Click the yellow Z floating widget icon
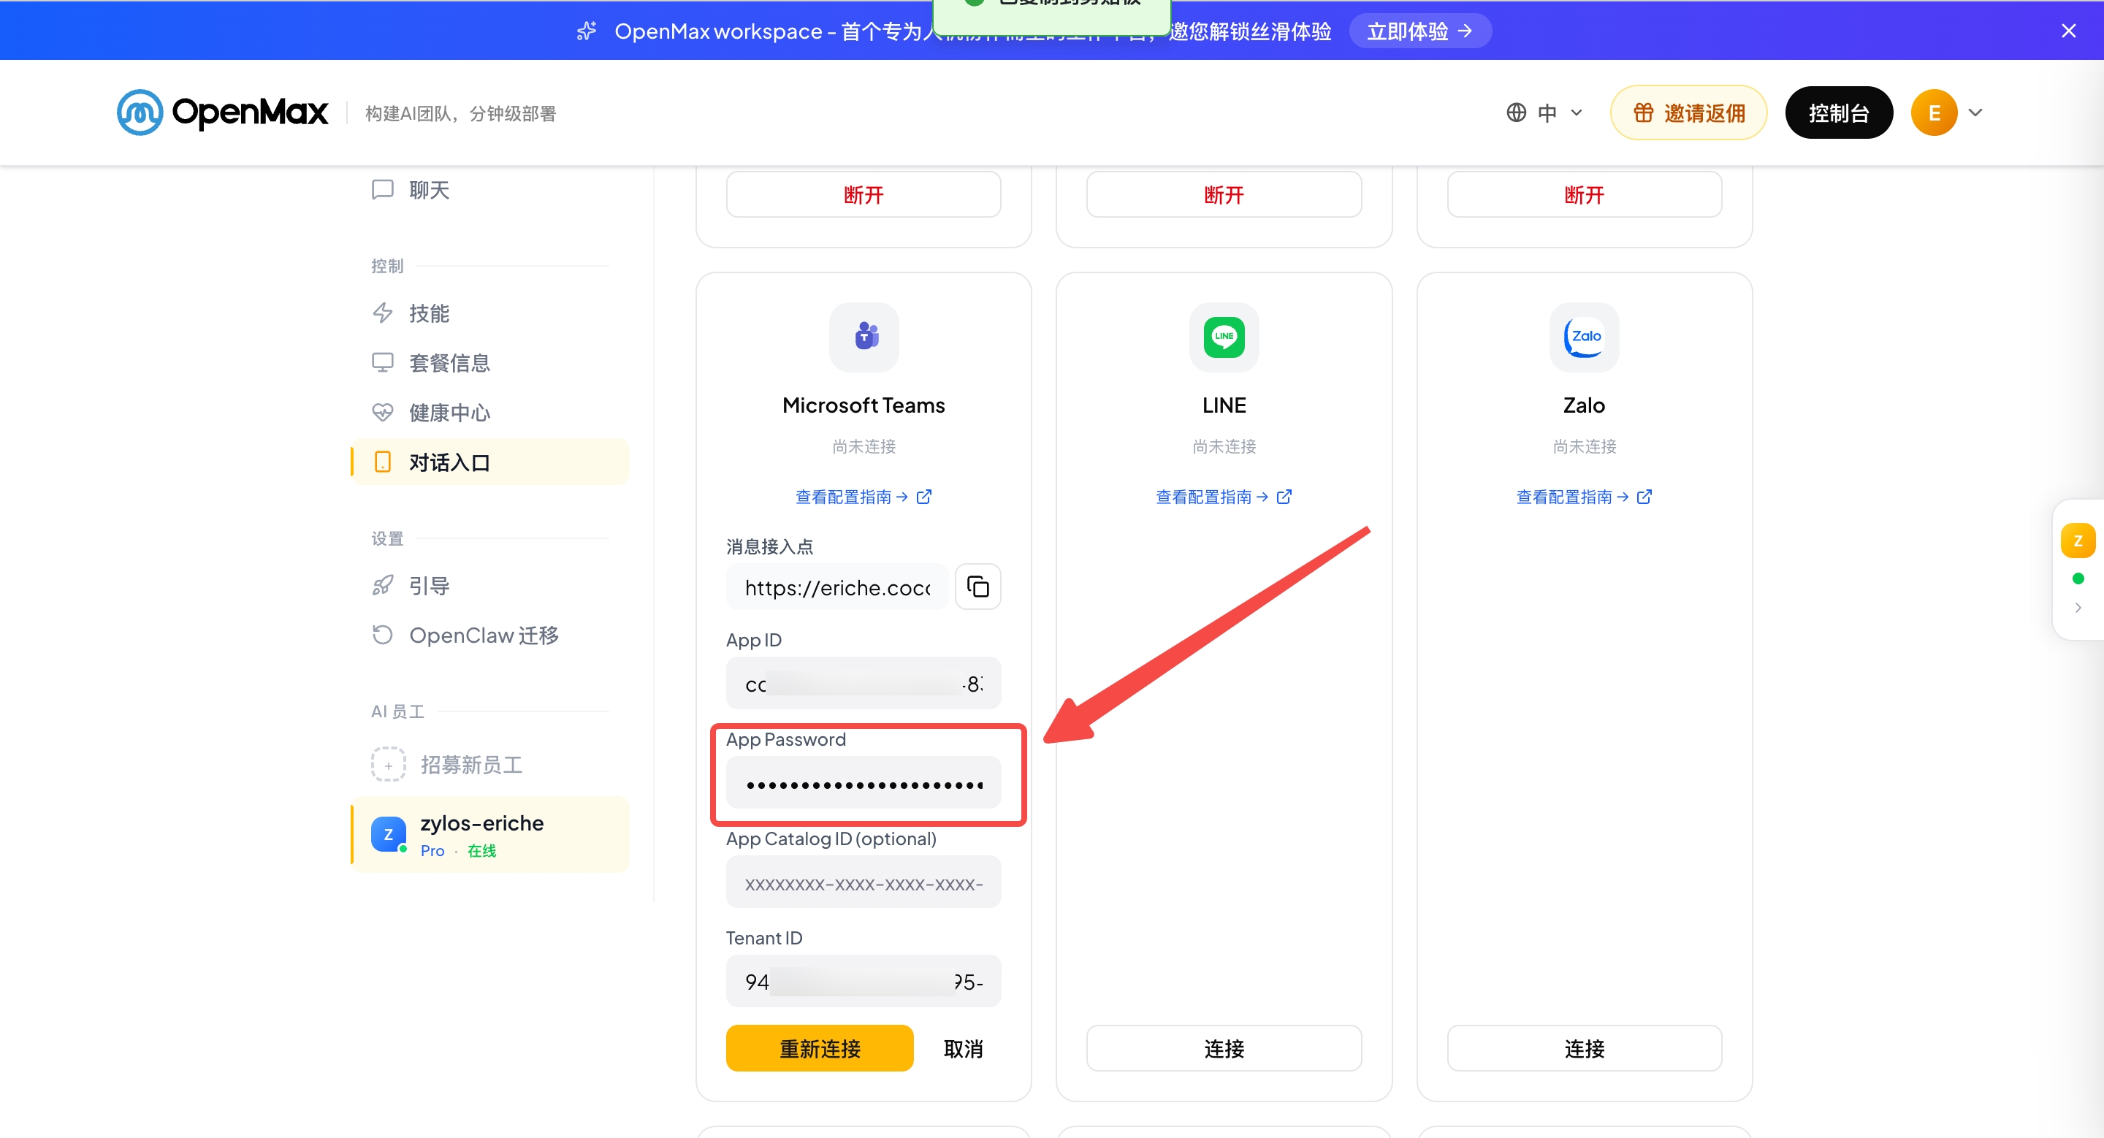2104x1138 pixels. click(2078, 541)
